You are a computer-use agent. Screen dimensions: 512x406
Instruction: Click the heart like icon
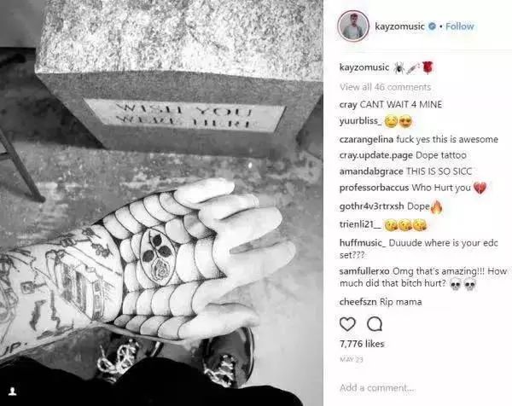pyautogui.click(x=347, y=324)
